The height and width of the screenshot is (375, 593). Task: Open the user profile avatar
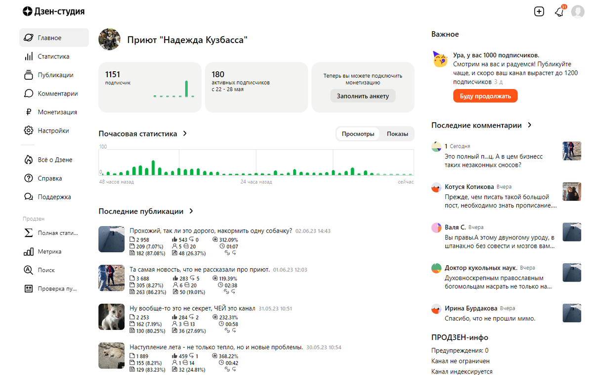coord(578,11)
